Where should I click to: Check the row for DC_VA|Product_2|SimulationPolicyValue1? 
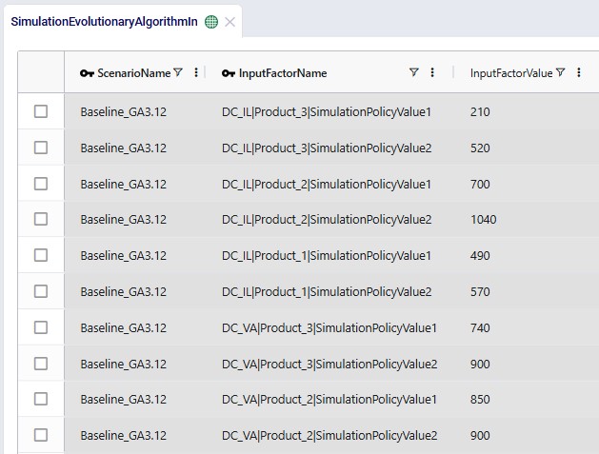click(x=41, y=399)
